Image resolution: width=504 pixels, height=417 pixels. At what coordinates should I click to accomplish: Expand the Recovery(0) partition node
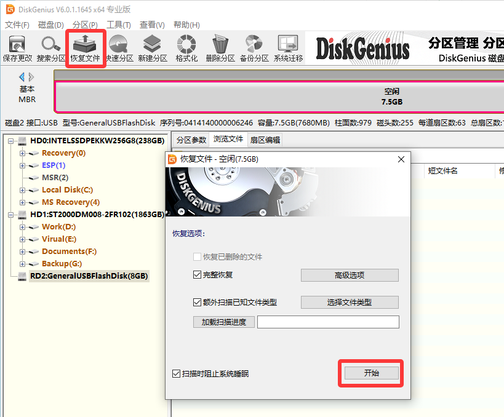(x=22, y=153)
